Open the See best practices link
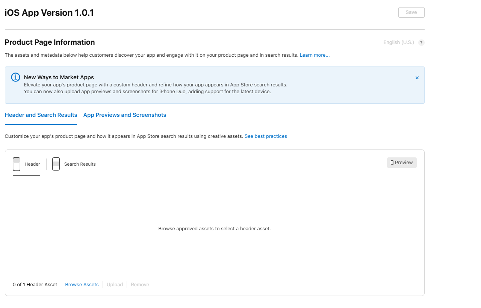The image size is (481, 308). click(x=266, y=136)
